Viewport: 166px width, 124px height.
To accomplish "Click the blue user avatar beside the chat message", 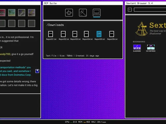I will click(37, 71).
